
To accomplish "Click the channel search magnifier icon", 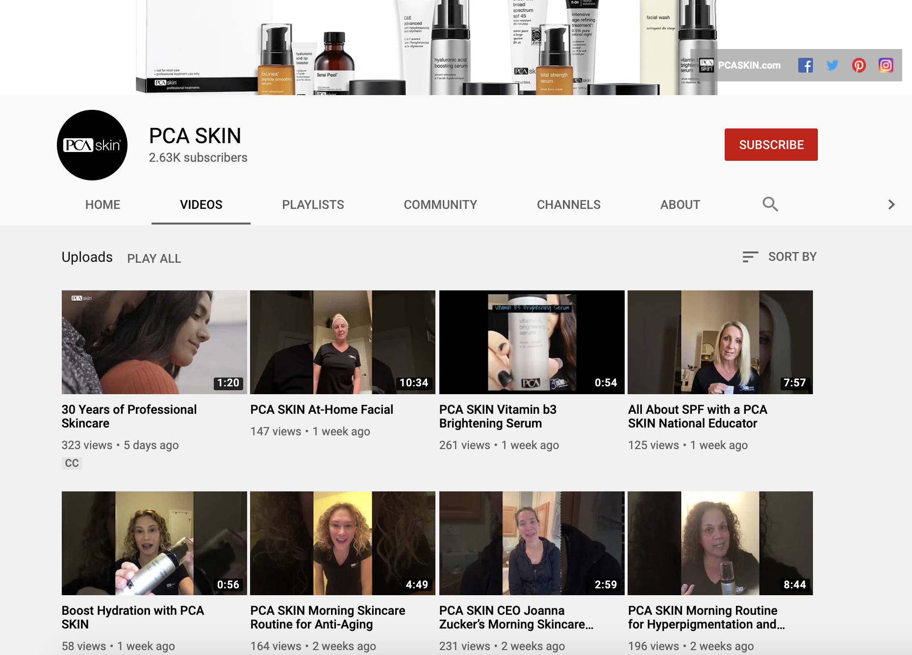I will [770, 204].
